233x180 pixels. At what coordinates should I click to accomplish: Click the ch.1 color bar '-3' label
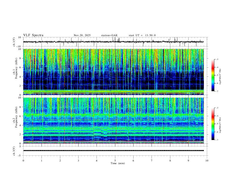pyautogui.click(x=217, y=59)
